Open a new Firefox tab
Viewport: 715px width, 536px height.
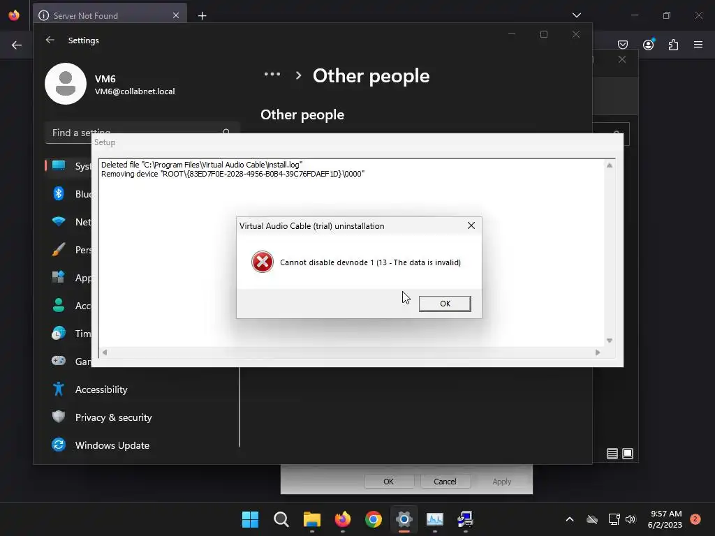202,16
